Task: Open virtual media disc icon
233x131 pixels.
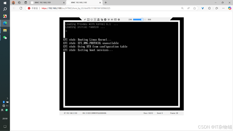Action: pyautogui.click(x=105, y=20)
